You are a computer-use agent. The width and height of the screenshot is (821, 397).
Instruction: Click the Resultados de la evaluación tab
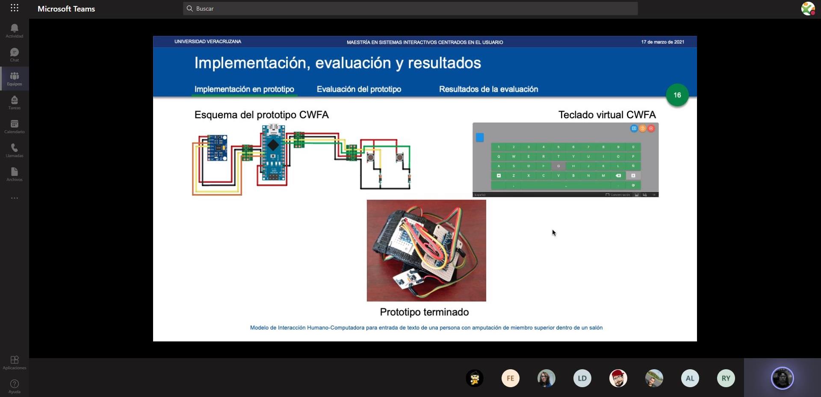(x=488, y=89)
